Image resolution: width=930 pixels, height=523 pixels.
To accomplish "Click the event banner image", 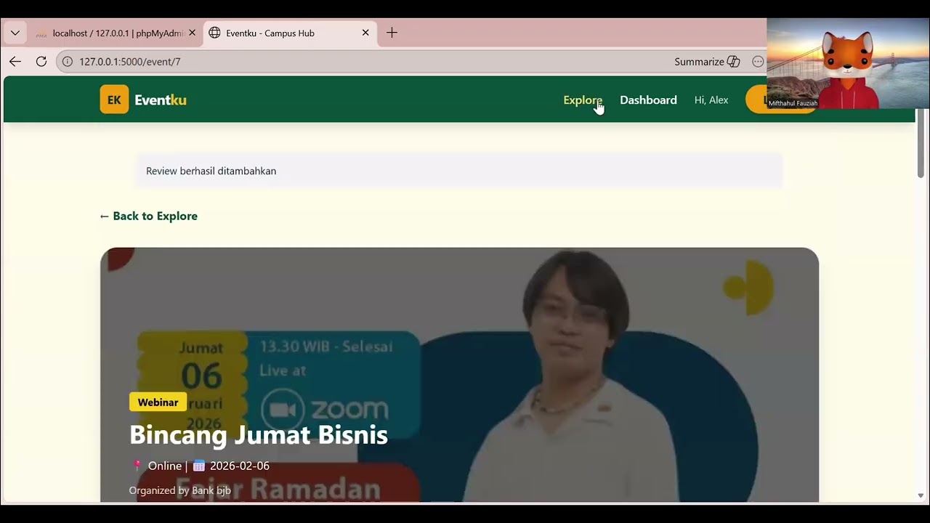I will pos(459,375).
